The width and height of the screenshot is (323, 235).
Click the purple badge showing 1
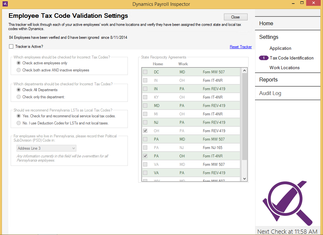264,58
